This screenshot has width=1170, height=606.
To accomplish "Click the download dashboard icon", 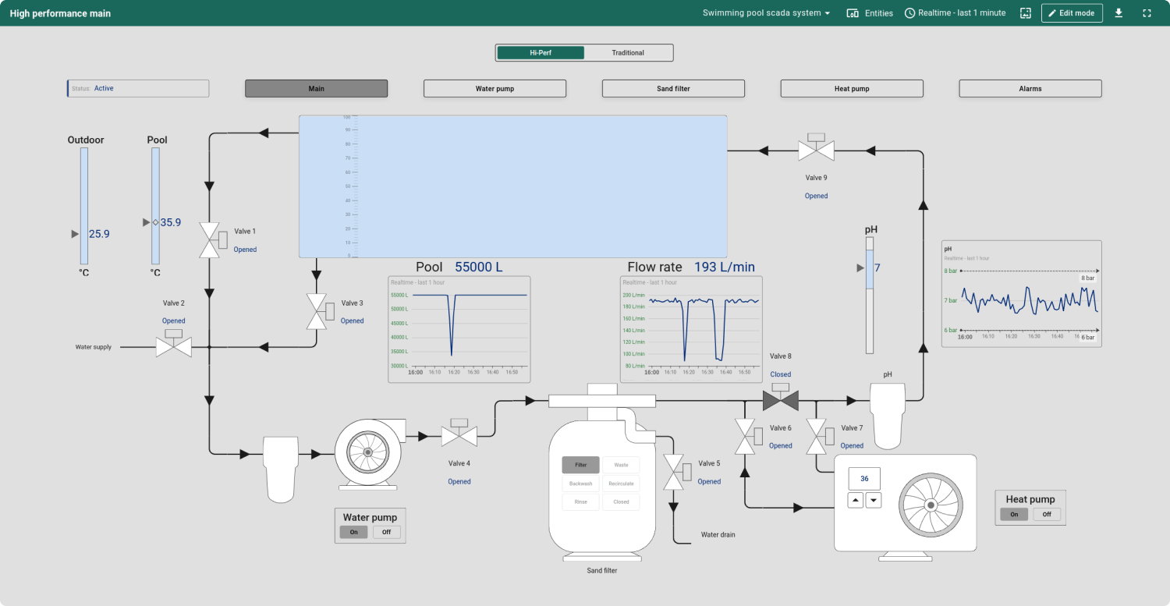I will pyautogui.click(x=1119, y=13).
